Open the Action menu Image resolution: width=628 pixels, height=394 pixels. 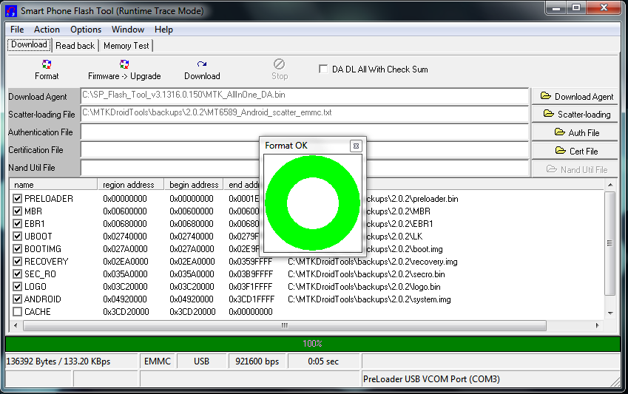[x=47, y=30]
